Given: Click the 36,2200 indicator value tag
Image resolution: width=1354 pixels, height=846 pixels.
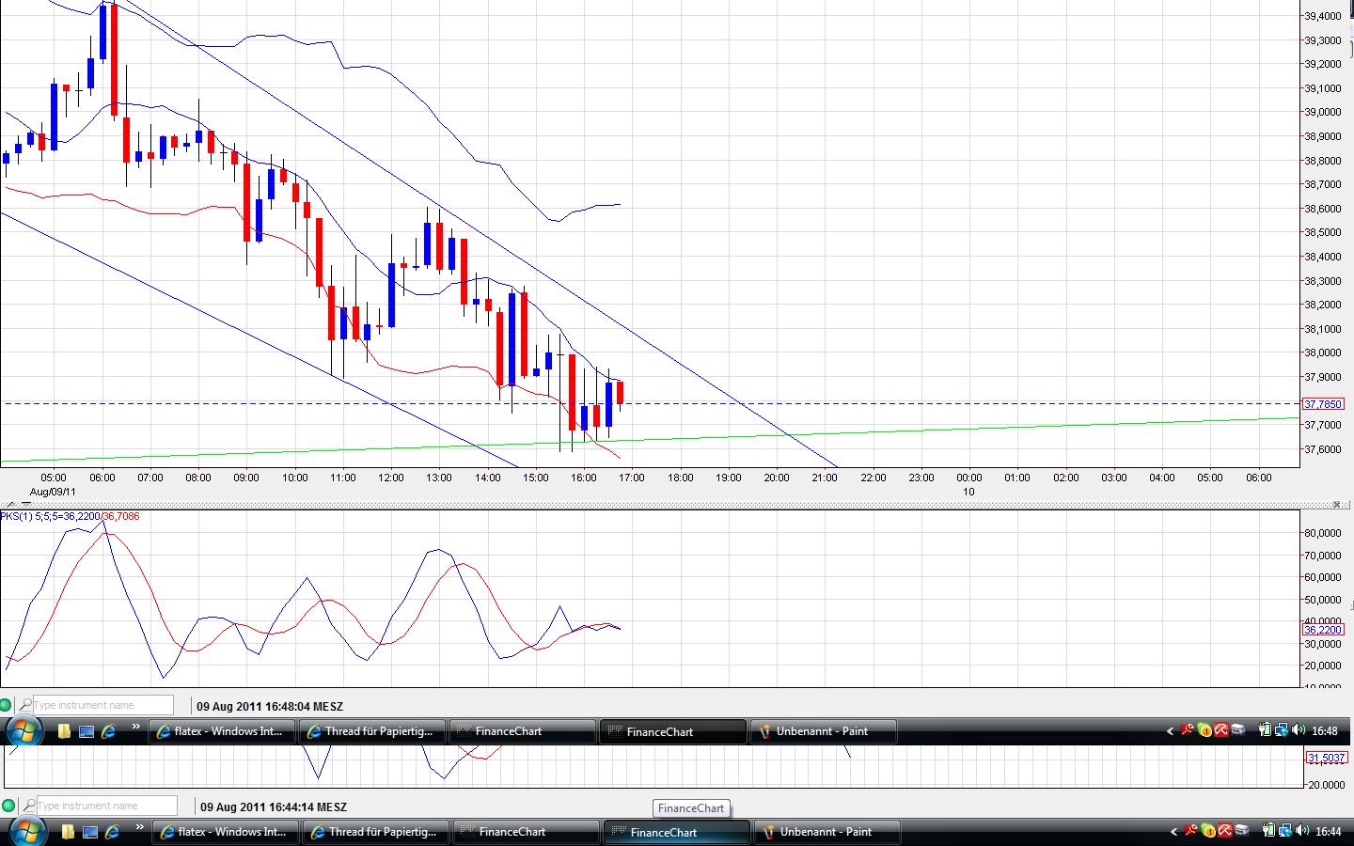Looking at the screenshot, I should click(1323, 629).
